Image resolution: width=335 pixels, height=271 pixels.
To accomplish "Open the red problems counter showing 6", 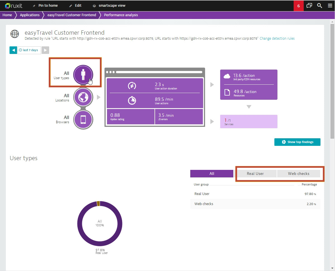I will click(298, 6).
